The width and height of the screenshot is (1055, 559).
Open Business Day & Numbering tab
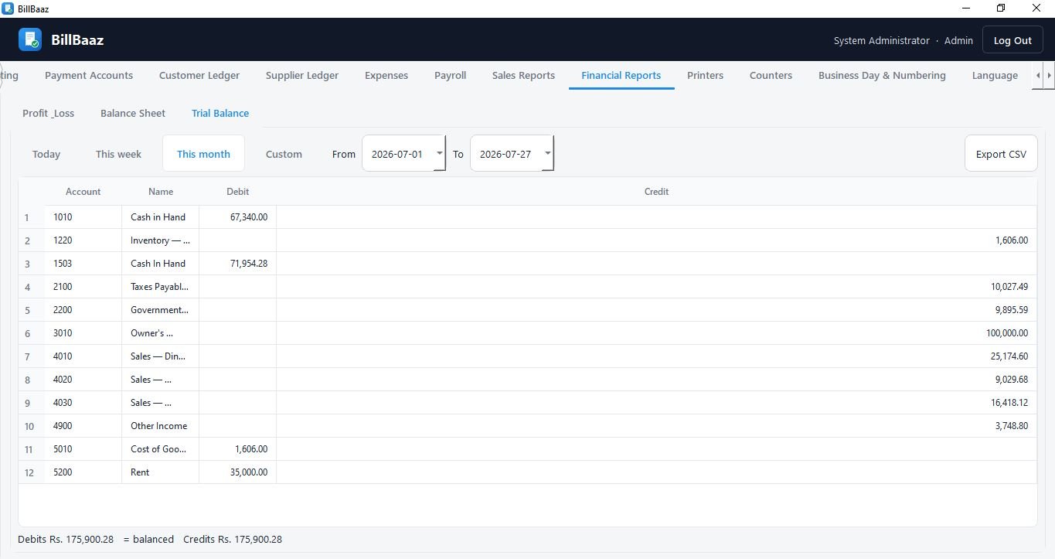pos(882,75)
